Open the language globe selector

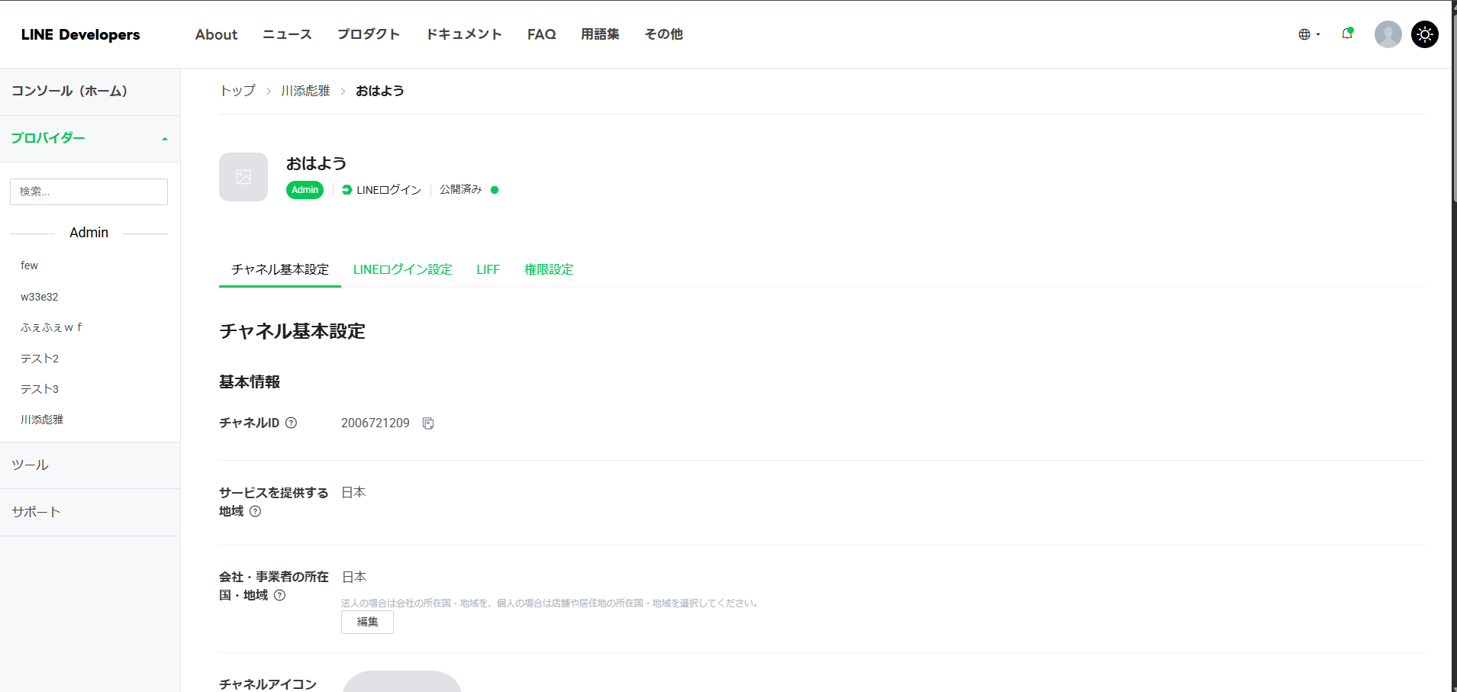[x=1309, y=34]
